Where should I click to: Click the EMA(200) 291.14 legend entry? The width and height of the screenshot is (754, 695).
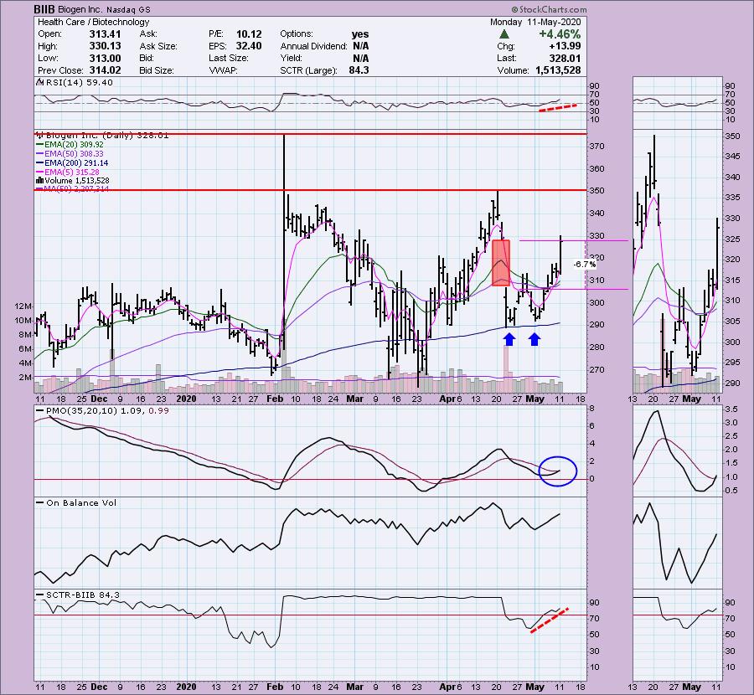(x=72, y=163)
